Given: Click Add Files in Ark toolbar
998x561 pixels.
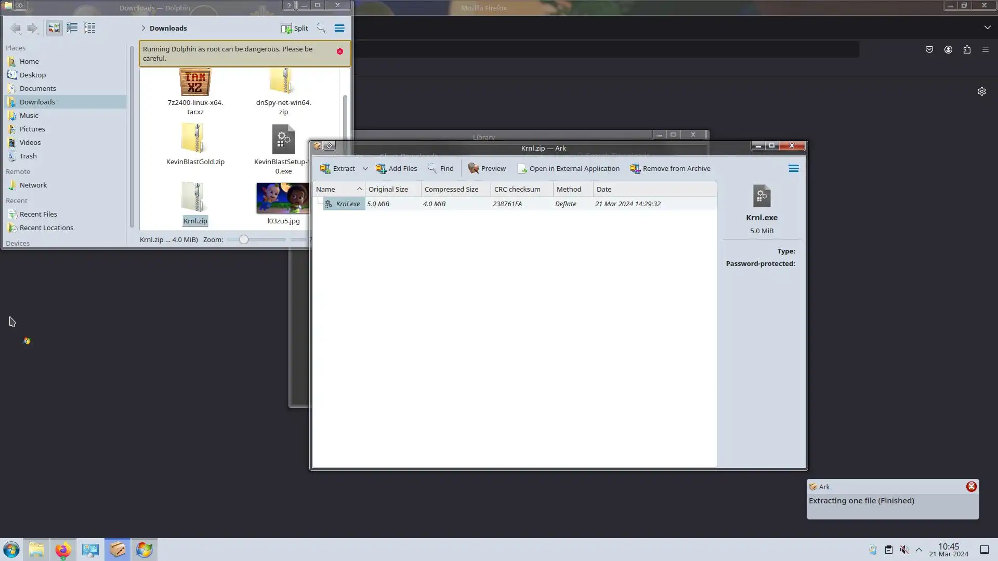Looking at the screenshot, I should coord(396,168).
